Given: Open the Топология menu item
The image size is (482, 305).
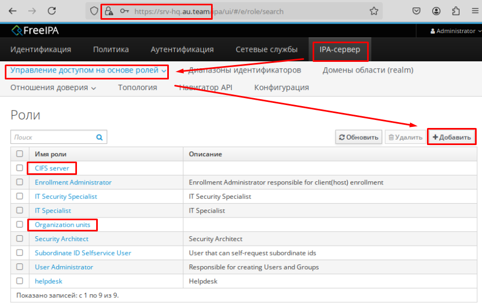Looking at the screenshot, I should click(137, 87).
